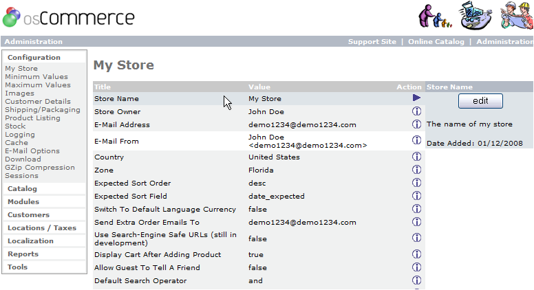Click info icon for E-Mail Address row
This screenshot has width=534, height=290.
pos(416,124)
